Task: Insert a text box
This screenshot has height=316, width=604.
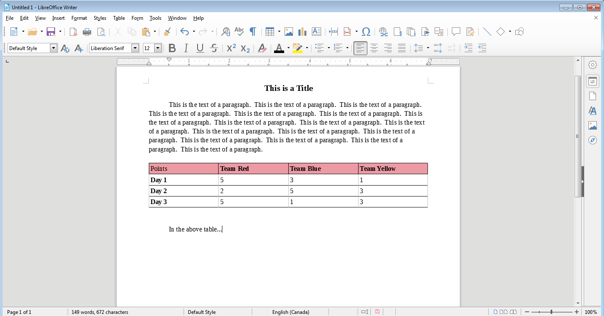Action: click(317, 32)
